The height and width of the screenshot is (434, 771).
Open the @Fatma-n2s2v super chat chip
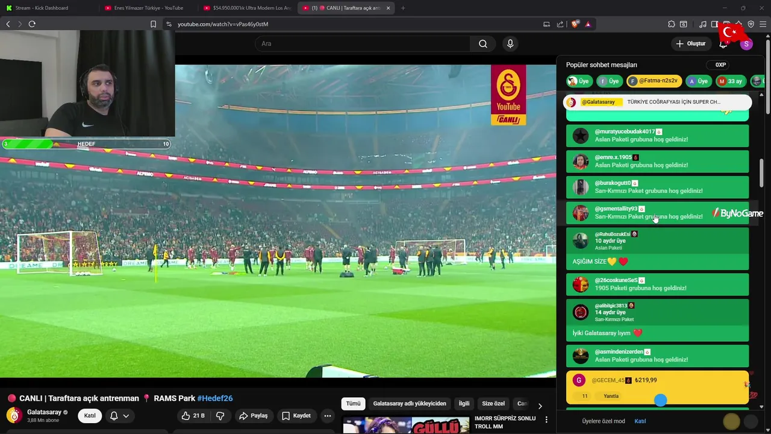654,81
